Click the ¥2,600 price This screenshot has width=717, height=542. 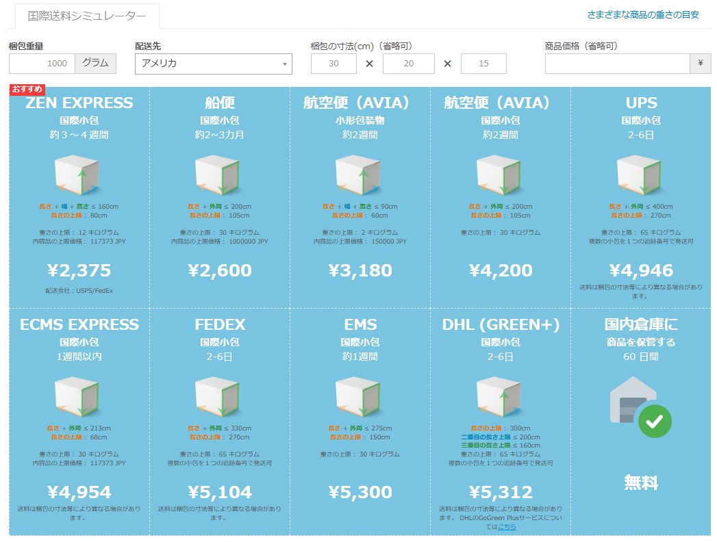220,270
